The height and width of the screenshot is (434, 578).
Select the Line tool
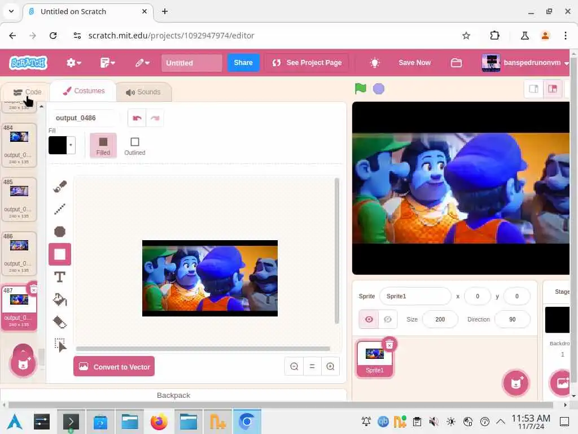point(60,209)
